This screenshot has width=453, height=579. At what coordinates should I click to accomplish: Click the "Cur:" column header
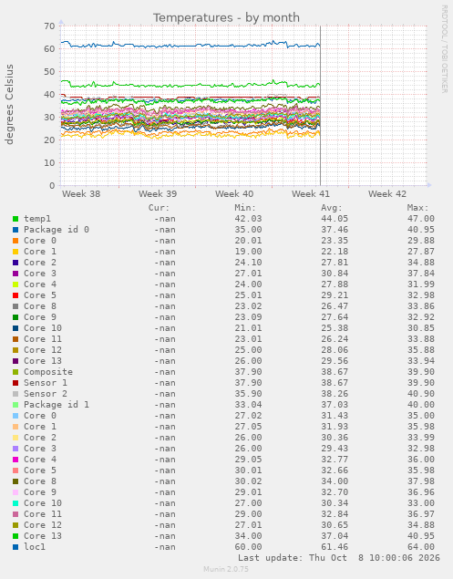tap(159, 208)
